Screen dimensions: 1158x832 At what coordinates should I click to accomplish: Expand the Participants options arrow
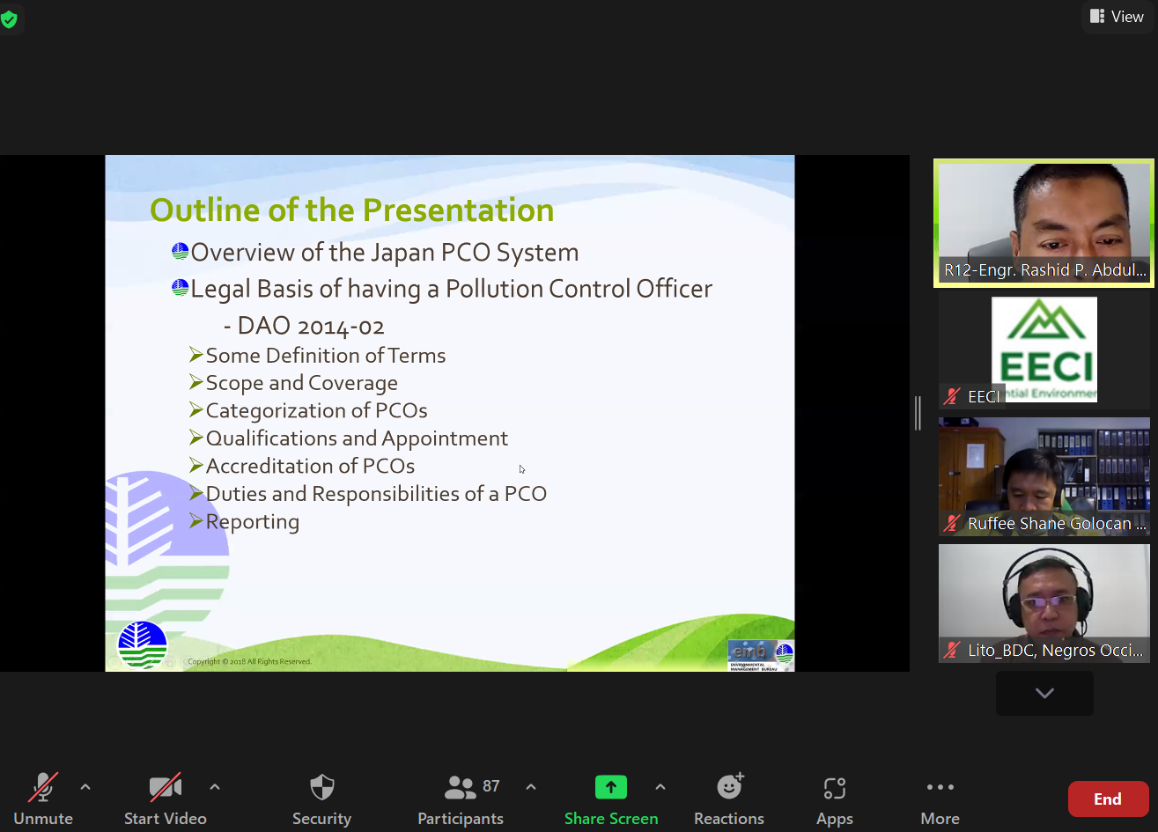coord(531,787)
